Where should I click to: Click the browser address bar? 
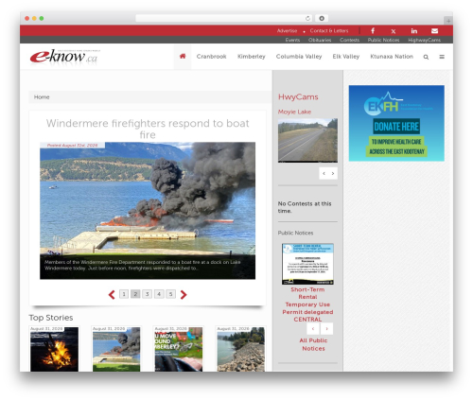point(224,18)
